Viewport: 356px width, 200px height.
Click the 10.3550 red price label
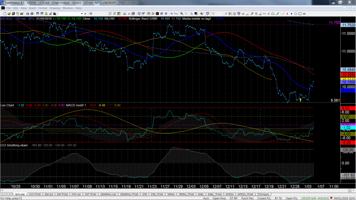coord(348,75)
